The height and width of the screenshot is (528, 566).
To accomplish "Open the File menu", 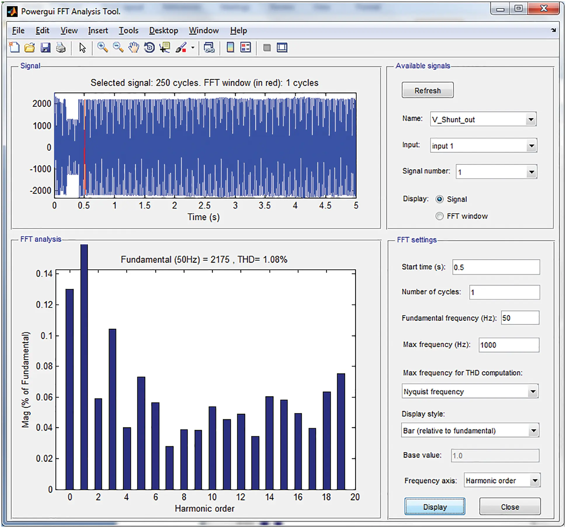I will (18, 30).
